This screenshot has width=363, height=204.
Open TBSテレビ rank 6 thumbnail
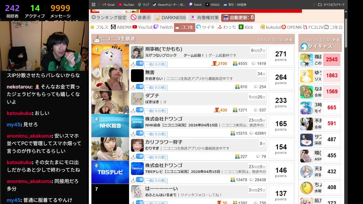pos(110,172)
